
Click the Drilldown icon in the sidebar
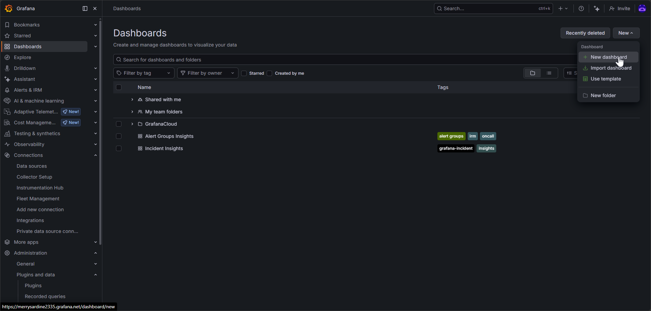pyautogui.click(x=7, y=68)
